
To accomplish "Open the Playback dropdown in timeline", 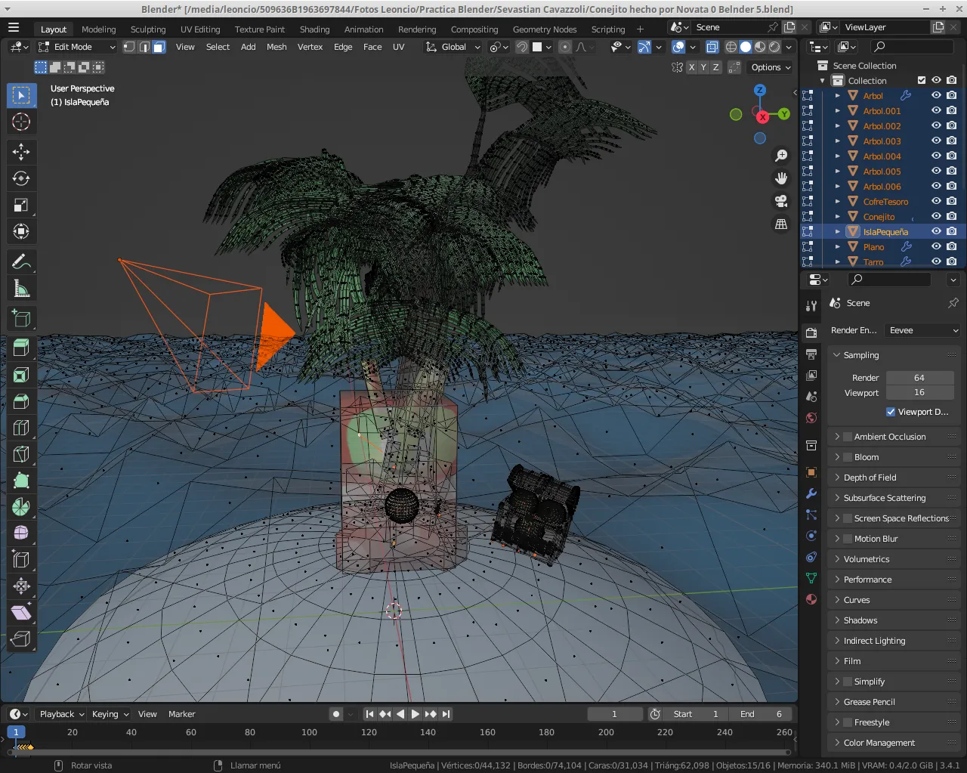I will point(61,714).
